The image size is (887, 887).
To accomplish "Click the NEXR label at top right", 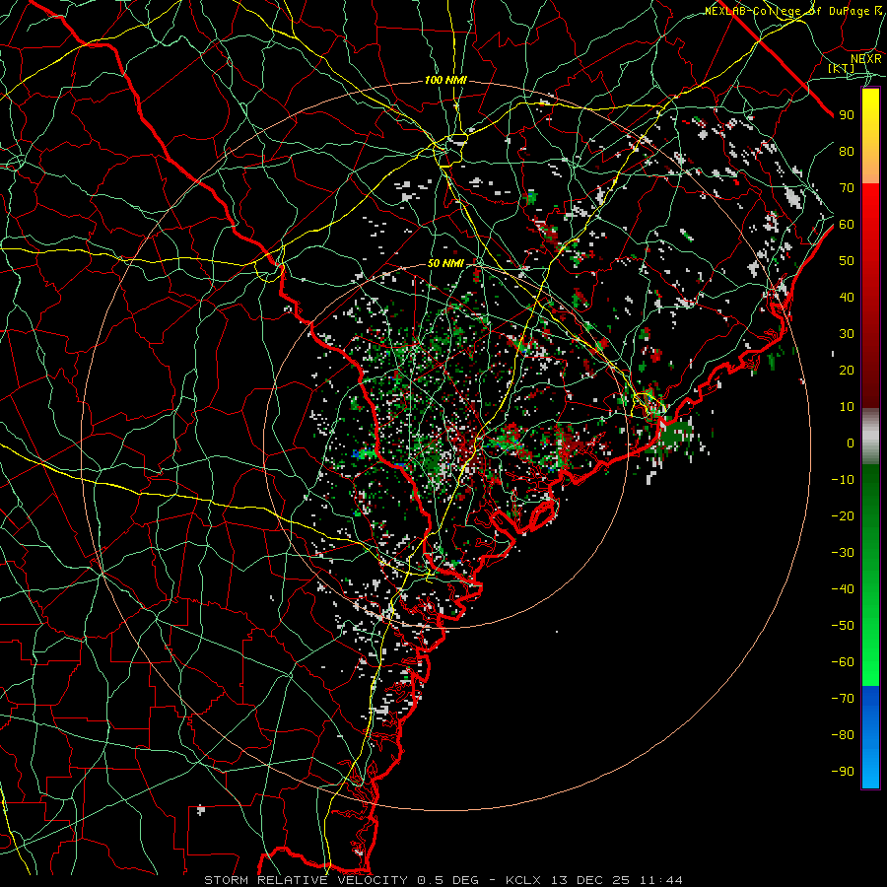I will click(x=866, y=58).
